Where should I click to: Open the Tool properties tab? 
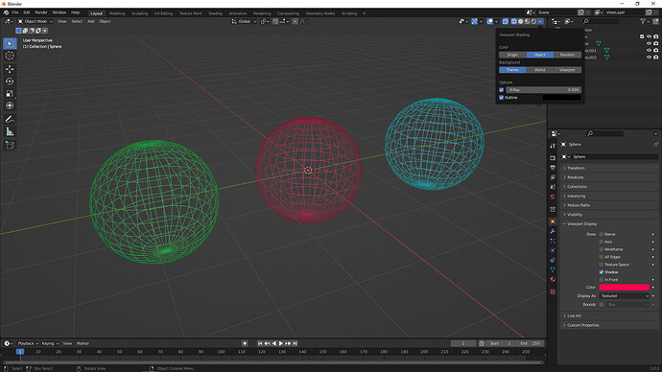(x=553, y=146)
